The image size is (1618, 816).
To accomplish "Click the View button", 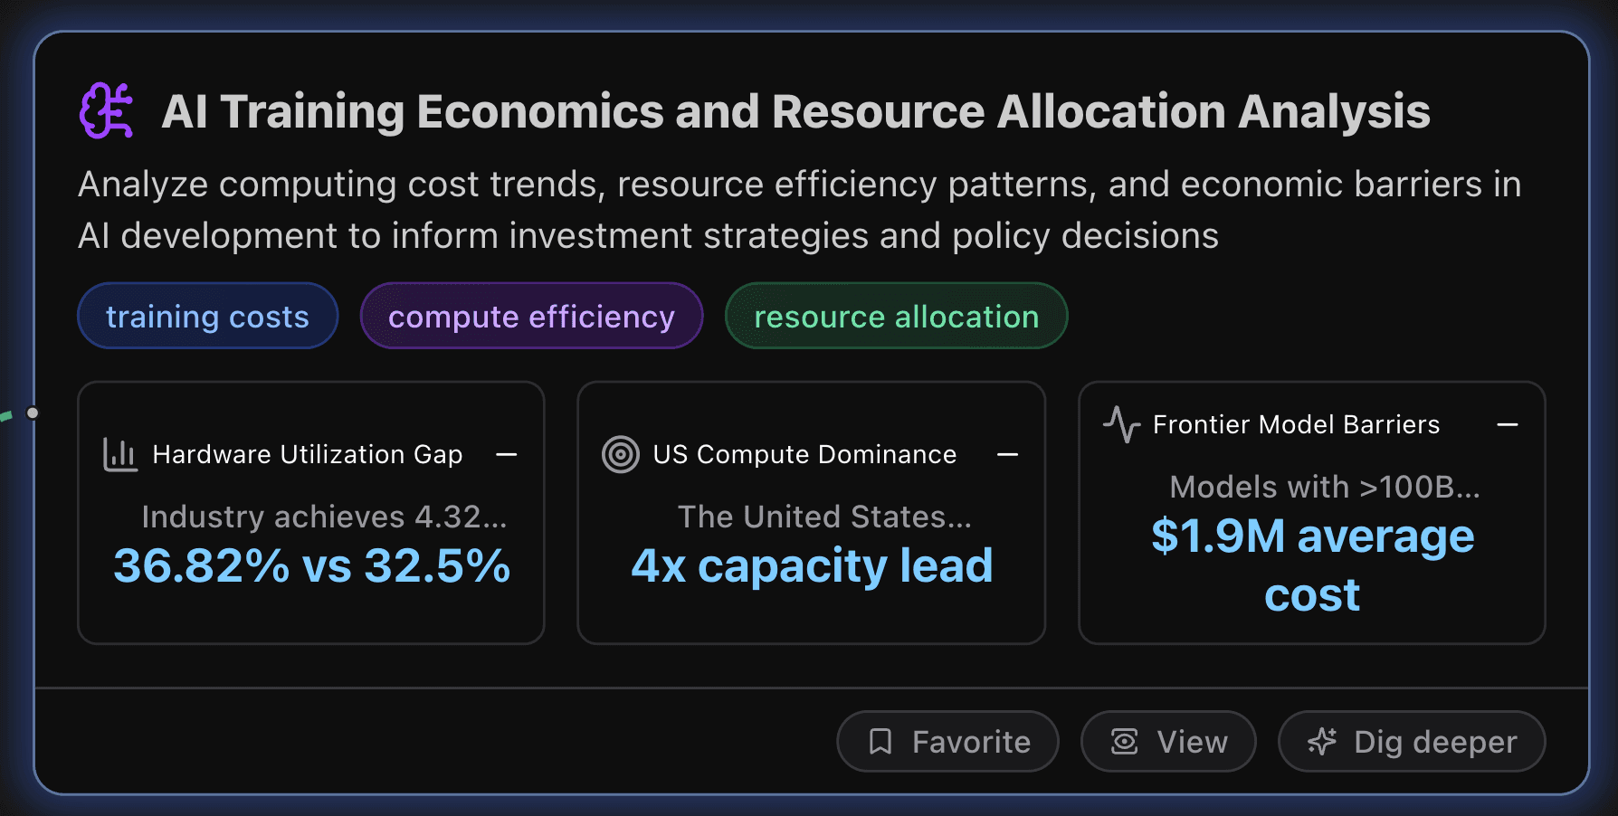I will [x=1167, y=741].
